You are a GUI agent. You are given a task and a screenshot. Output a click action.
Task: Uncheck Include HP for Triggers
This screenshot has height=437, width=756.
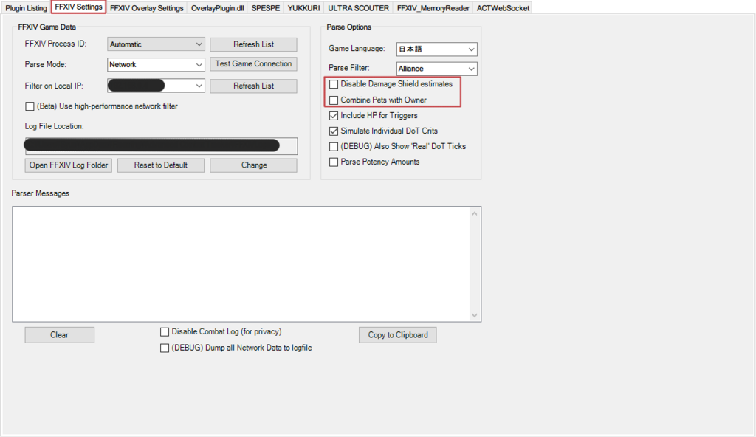(334, 116)
